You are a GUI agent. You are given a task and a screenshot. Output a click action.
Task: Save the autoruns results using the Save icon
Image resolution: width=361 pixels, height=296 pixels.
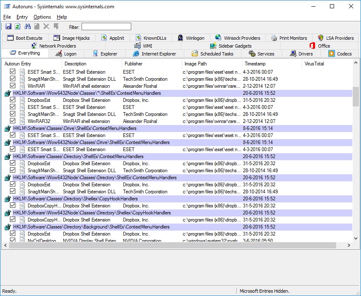pos(8,26)
